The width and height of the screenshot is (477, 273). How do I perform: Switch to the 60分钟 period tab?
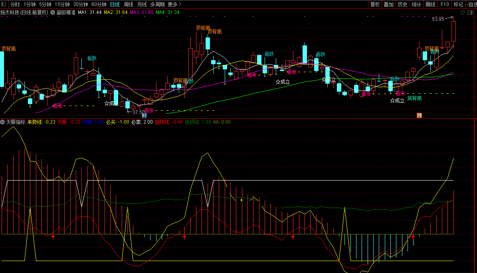point(99,4)
